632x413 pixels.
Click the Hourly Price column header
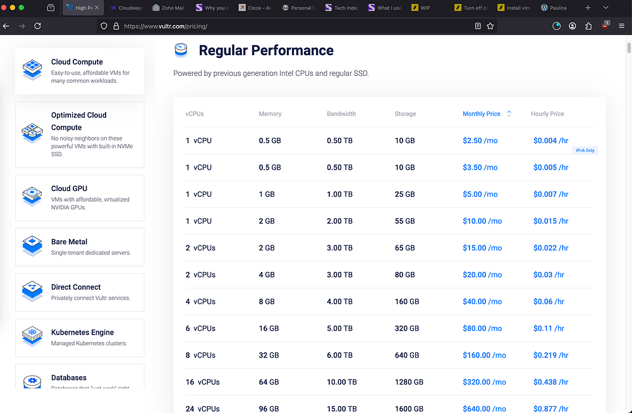click(x=547, y=114)
